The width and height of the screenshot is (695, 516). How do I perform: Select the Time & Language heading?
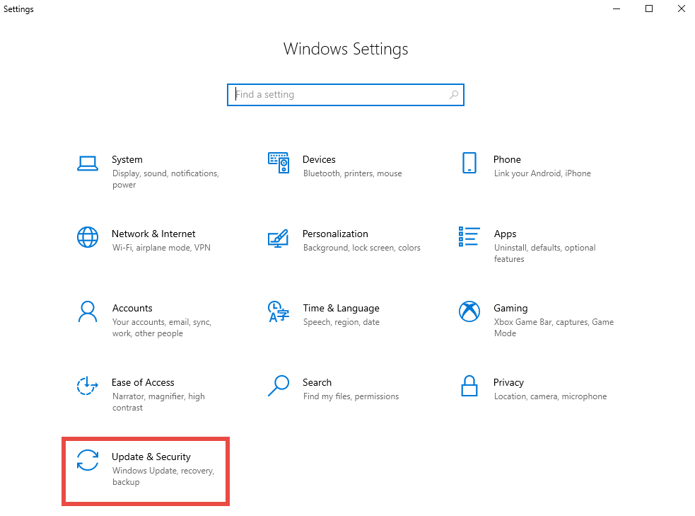[x=341, y=309]
